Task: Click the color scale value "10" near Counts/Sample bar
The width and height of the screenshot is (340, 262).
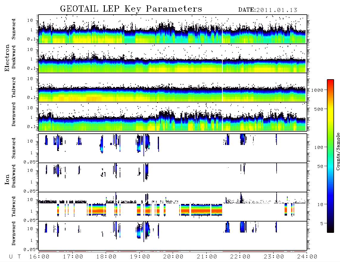Action: 320,205
